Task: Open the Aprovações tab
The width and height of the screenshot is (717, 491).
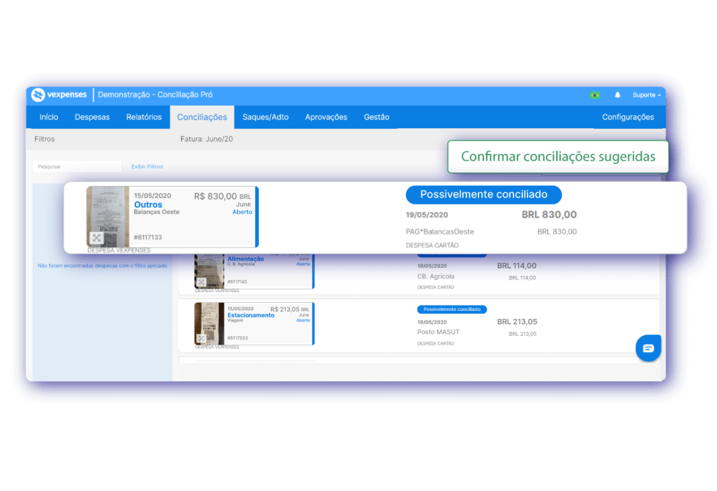Action: pos(326,117)
